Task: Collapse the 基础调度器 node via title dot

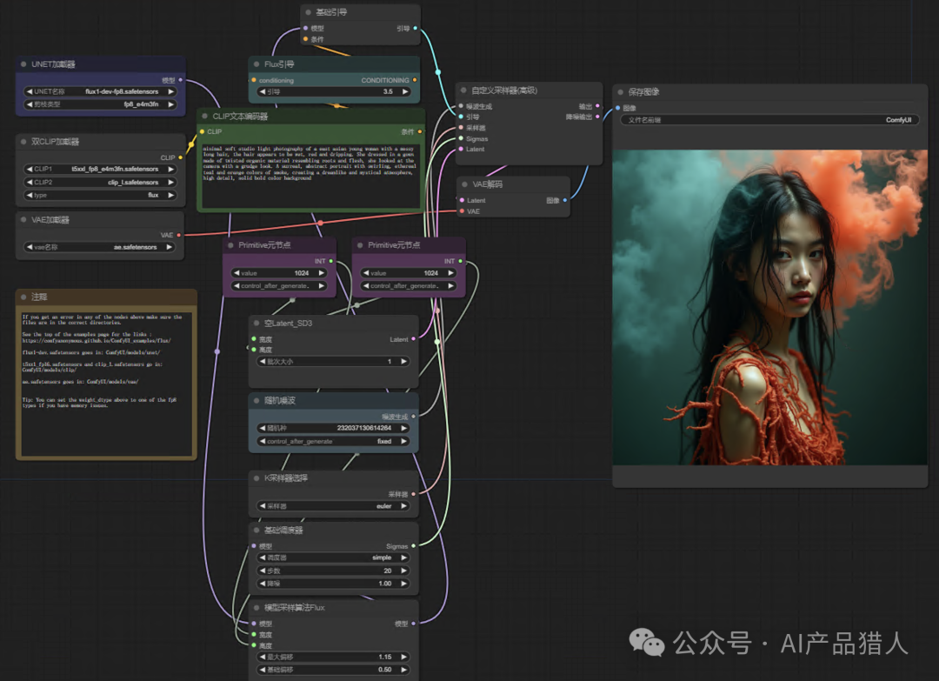Action: click(x=256, y=530)
